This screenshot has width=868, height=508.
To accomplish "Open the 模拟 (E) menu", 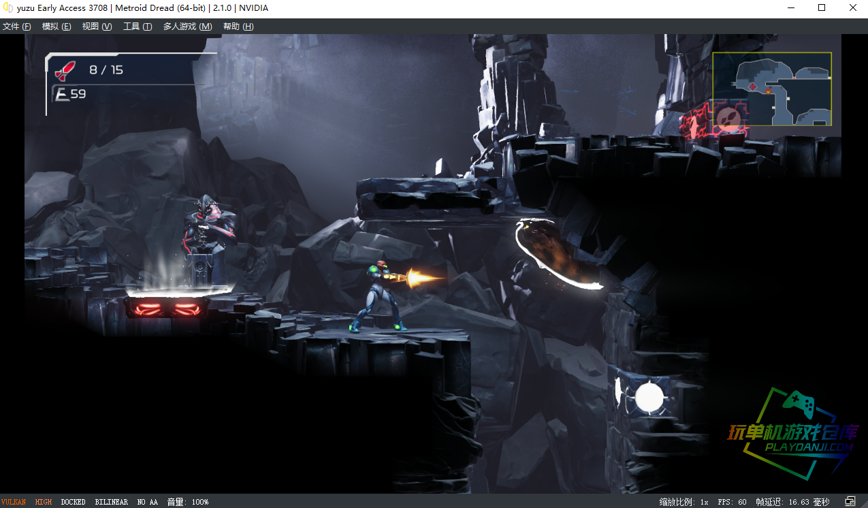I will click(x=57, y=27).
